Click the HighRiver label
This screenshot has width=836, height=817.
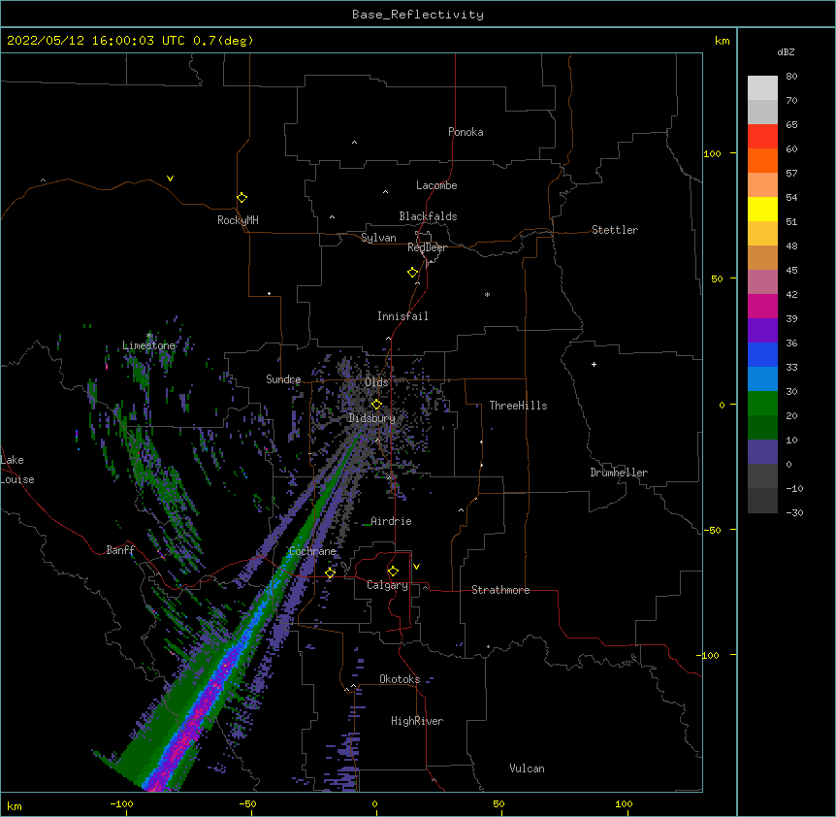coord(417,721)
